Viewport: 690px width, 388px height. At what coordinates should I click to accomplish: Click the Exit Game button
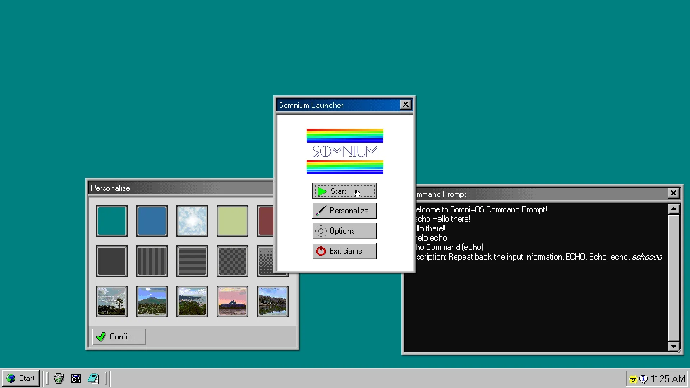(x=344, y=251)
